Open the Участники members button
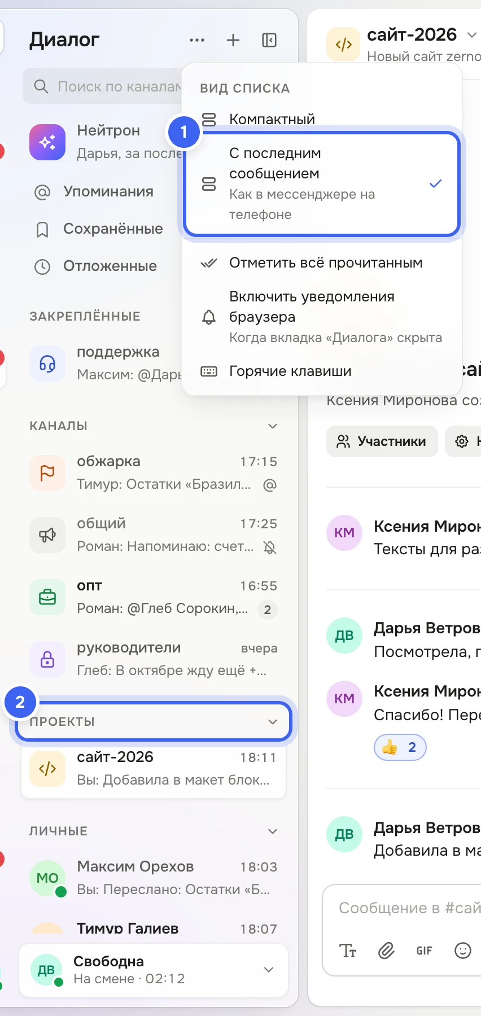481x1016 pixels. (382, 441)
